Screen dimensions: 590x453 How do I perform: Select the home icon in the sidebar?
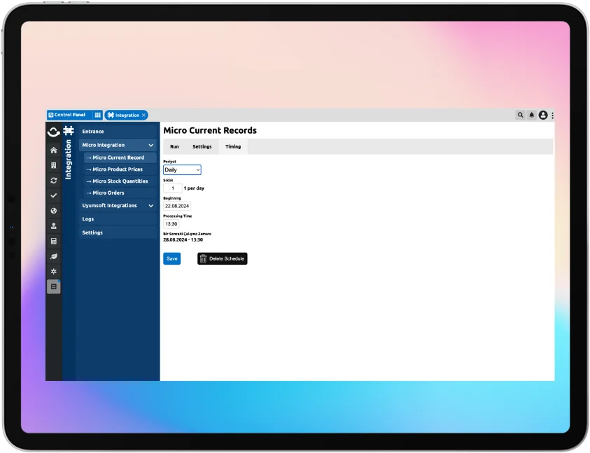click(x=53, y=150)
